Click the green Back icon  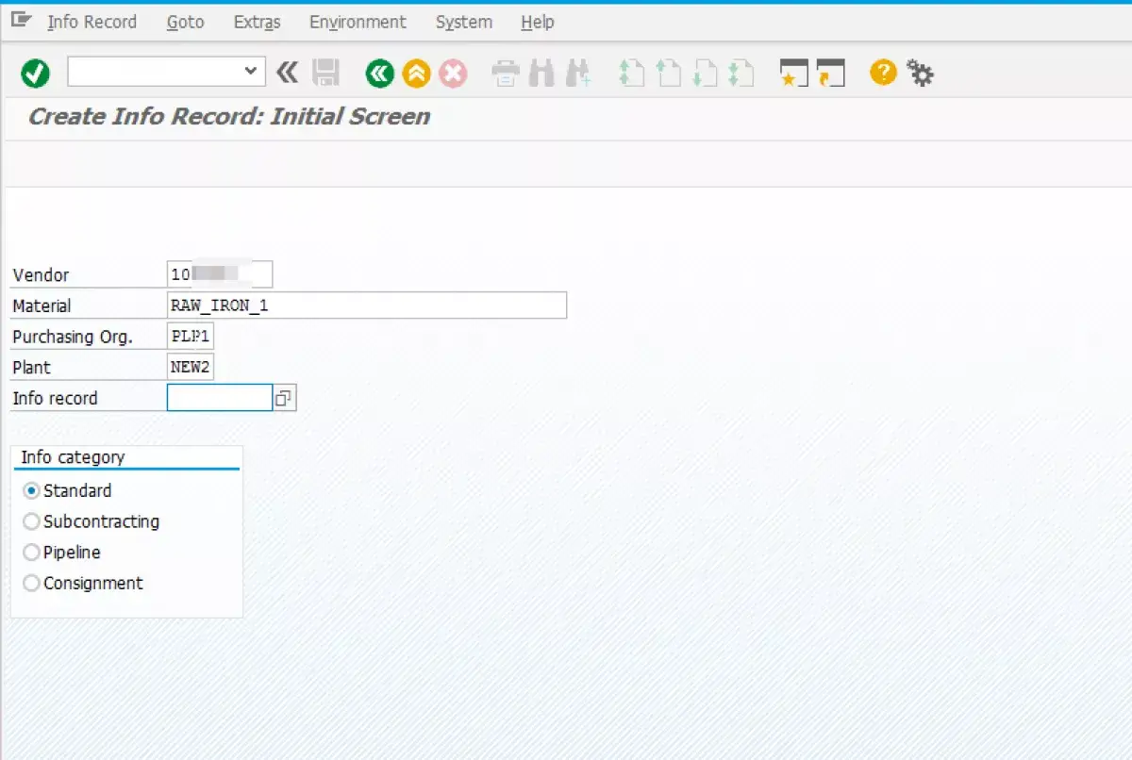click(x=380, y=73)
